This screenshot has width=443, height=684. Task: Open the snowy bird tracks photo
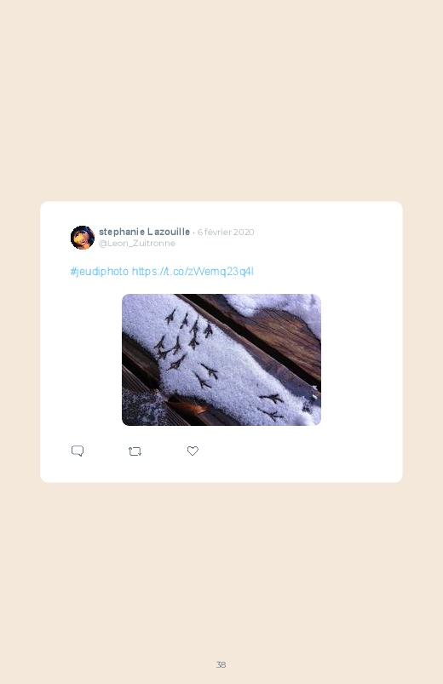221,359
